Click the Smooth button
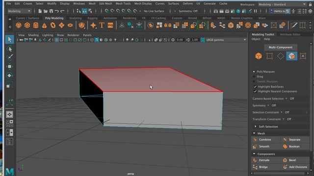The height and width of the screenshot is (176, 314). tap(266, 147)
